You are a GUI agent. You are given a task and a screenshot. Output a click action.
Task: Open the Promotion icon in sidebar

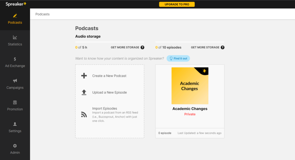(x=15, y=102)
